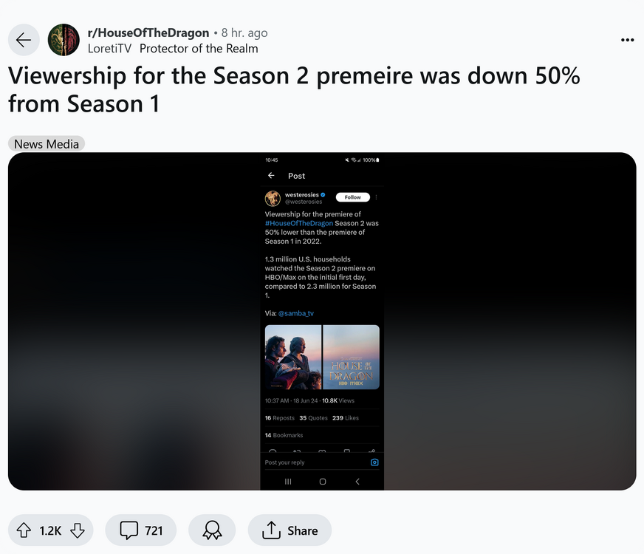Click the Follow button in the tweet

click(353, 197)
